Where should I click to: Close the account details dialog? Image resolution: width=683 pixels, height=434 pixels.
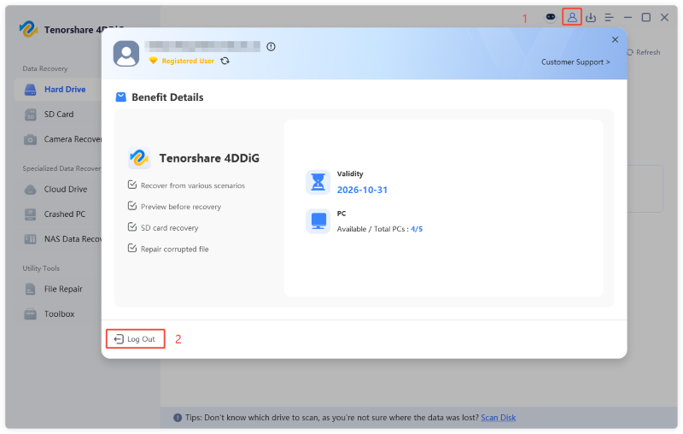[615, 39]
